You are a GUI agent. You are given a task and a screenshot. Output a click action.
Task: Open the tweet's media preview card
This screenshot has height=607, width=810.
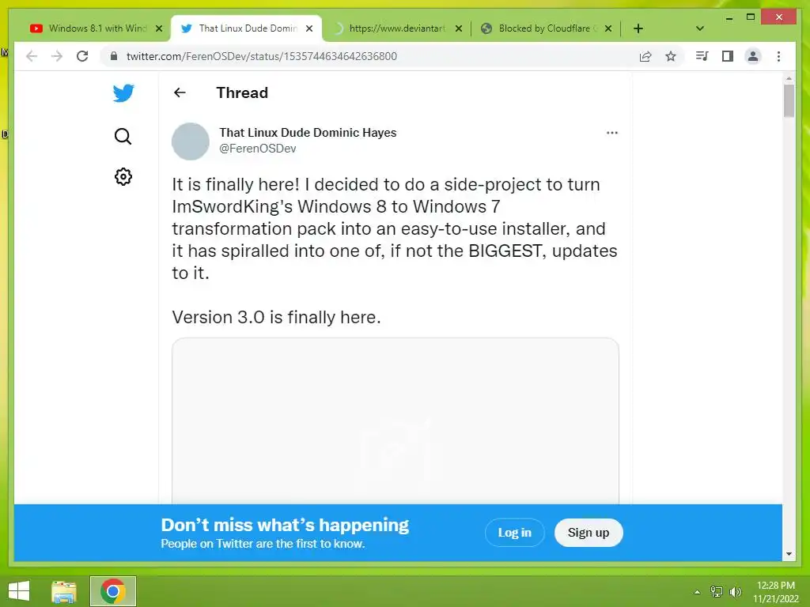click(x=396, y=420)
